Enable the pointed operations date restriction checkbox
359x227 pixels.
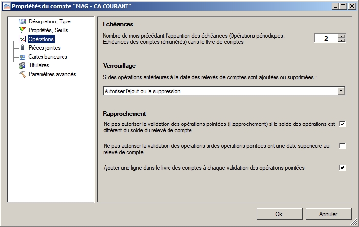pos(342,146)
